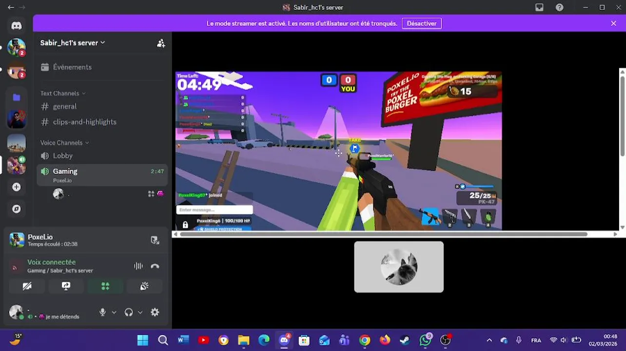Dismiss the streamer mode banner
Viewport: 626px width, 351px height.
coord(613,23)
